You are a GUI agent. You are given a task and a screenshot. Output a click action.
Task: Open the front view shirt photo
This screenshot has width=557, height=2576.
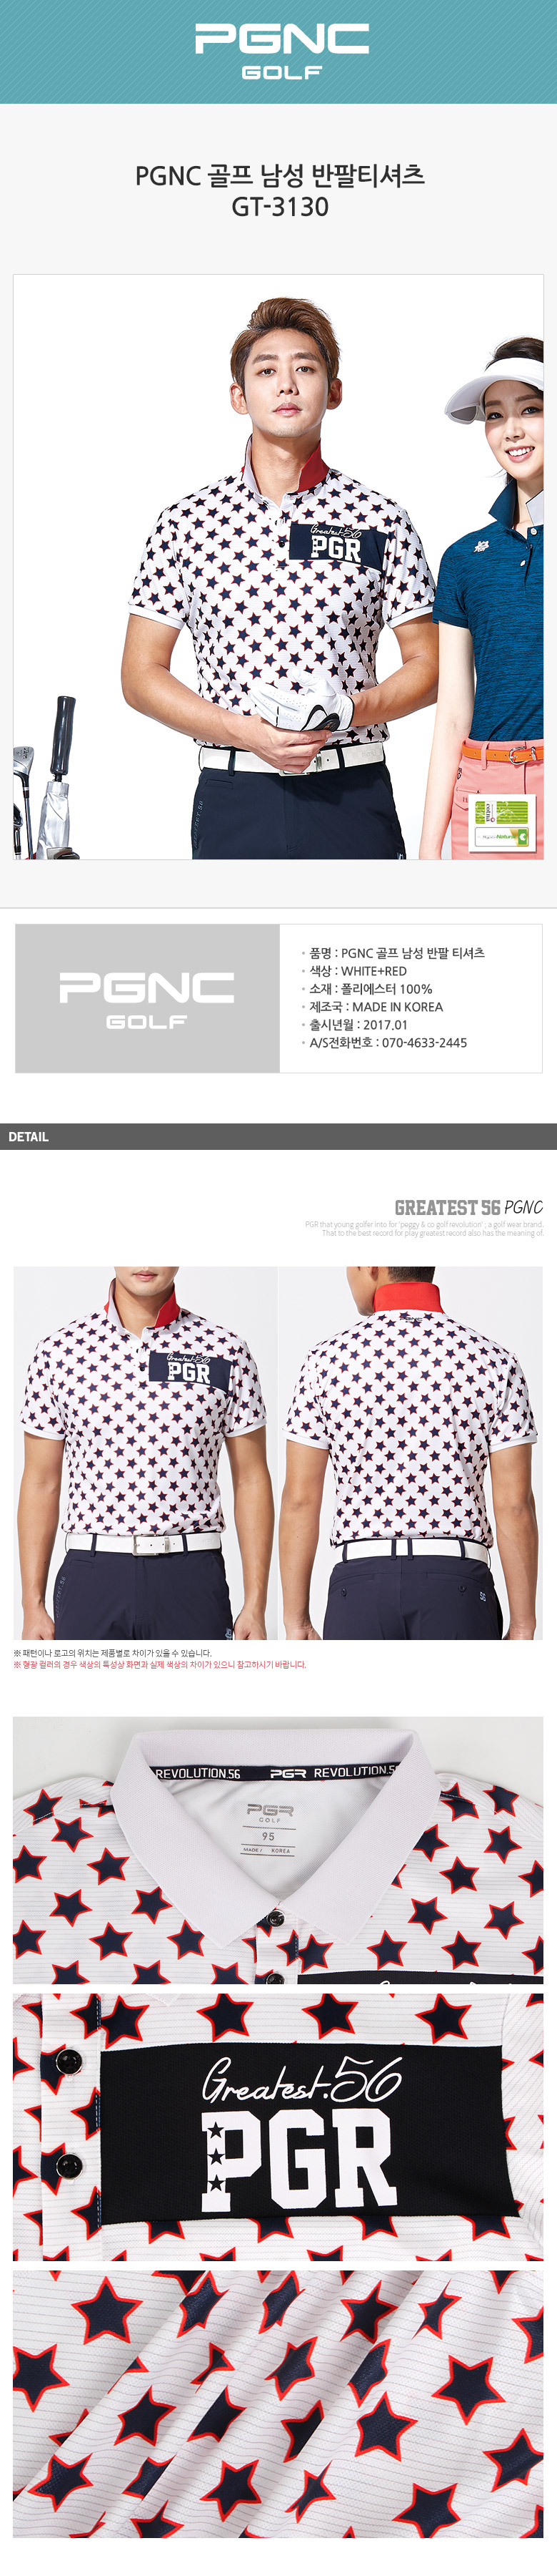click(x=145, y=1452)
